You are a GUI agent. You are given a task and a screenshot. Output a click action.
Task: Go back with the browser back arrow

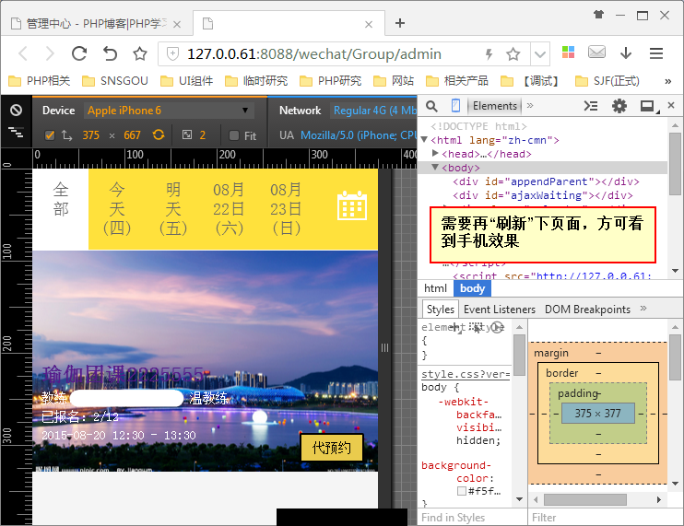23,53
